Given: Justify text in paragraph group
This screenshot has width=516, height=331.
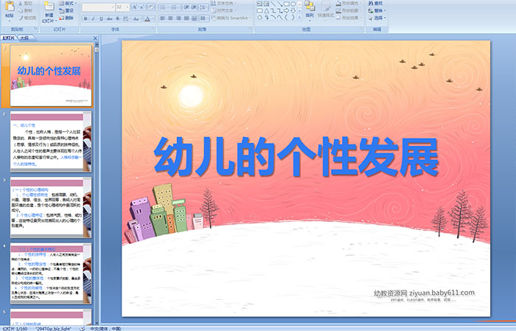Looking at the screenshot, I should (186, 18).
